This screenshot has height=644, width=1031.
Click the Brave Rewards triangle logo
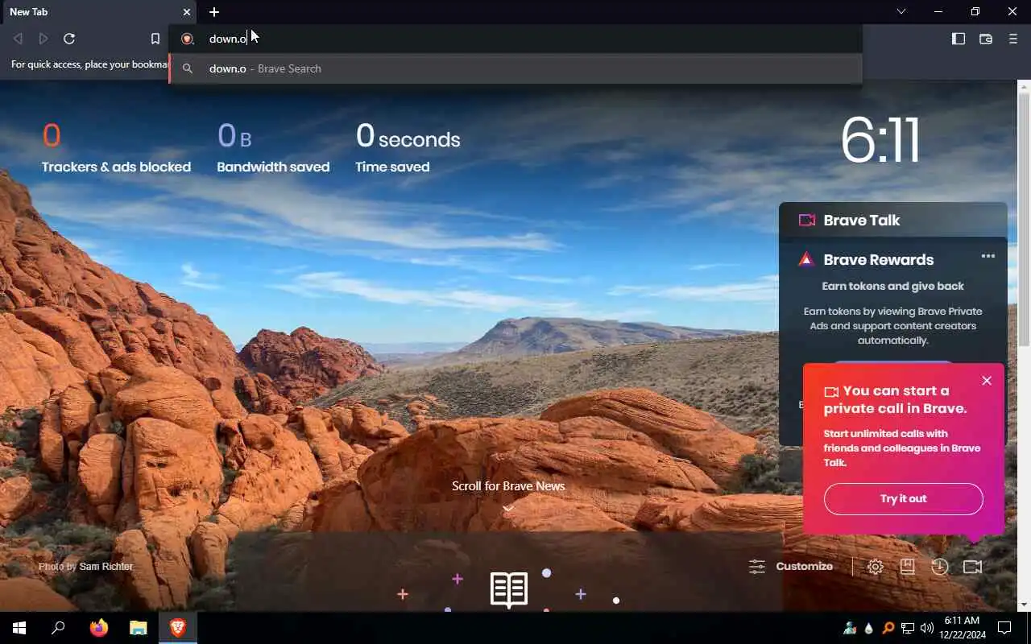pos(806,259)
